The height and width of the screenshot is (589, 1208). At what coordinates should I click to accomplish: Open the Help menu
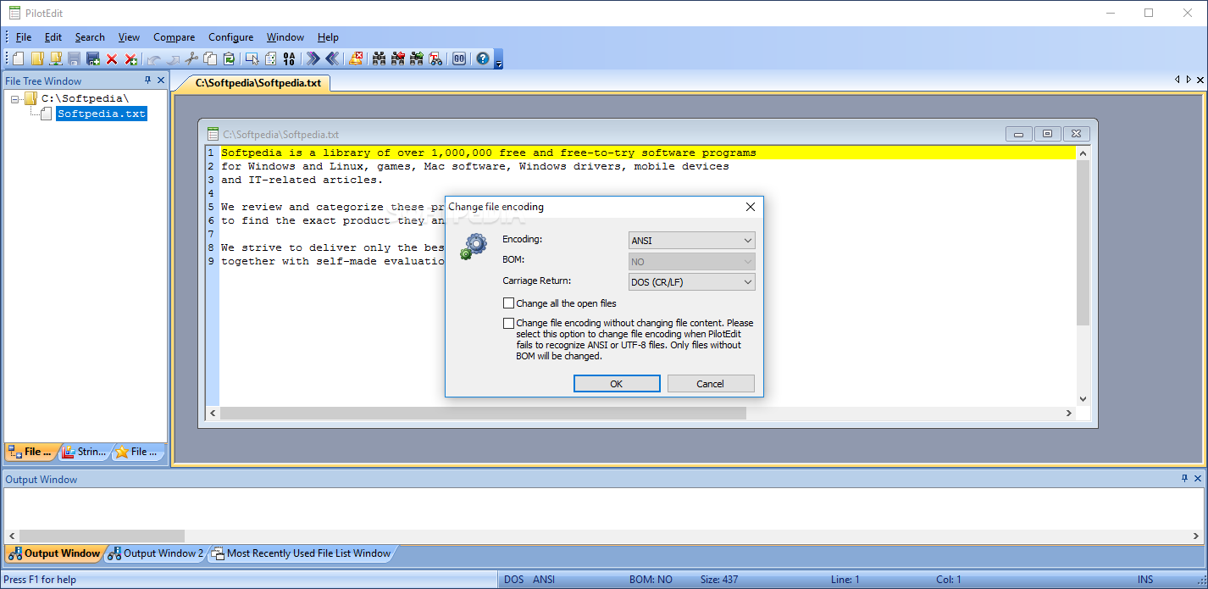328,37
